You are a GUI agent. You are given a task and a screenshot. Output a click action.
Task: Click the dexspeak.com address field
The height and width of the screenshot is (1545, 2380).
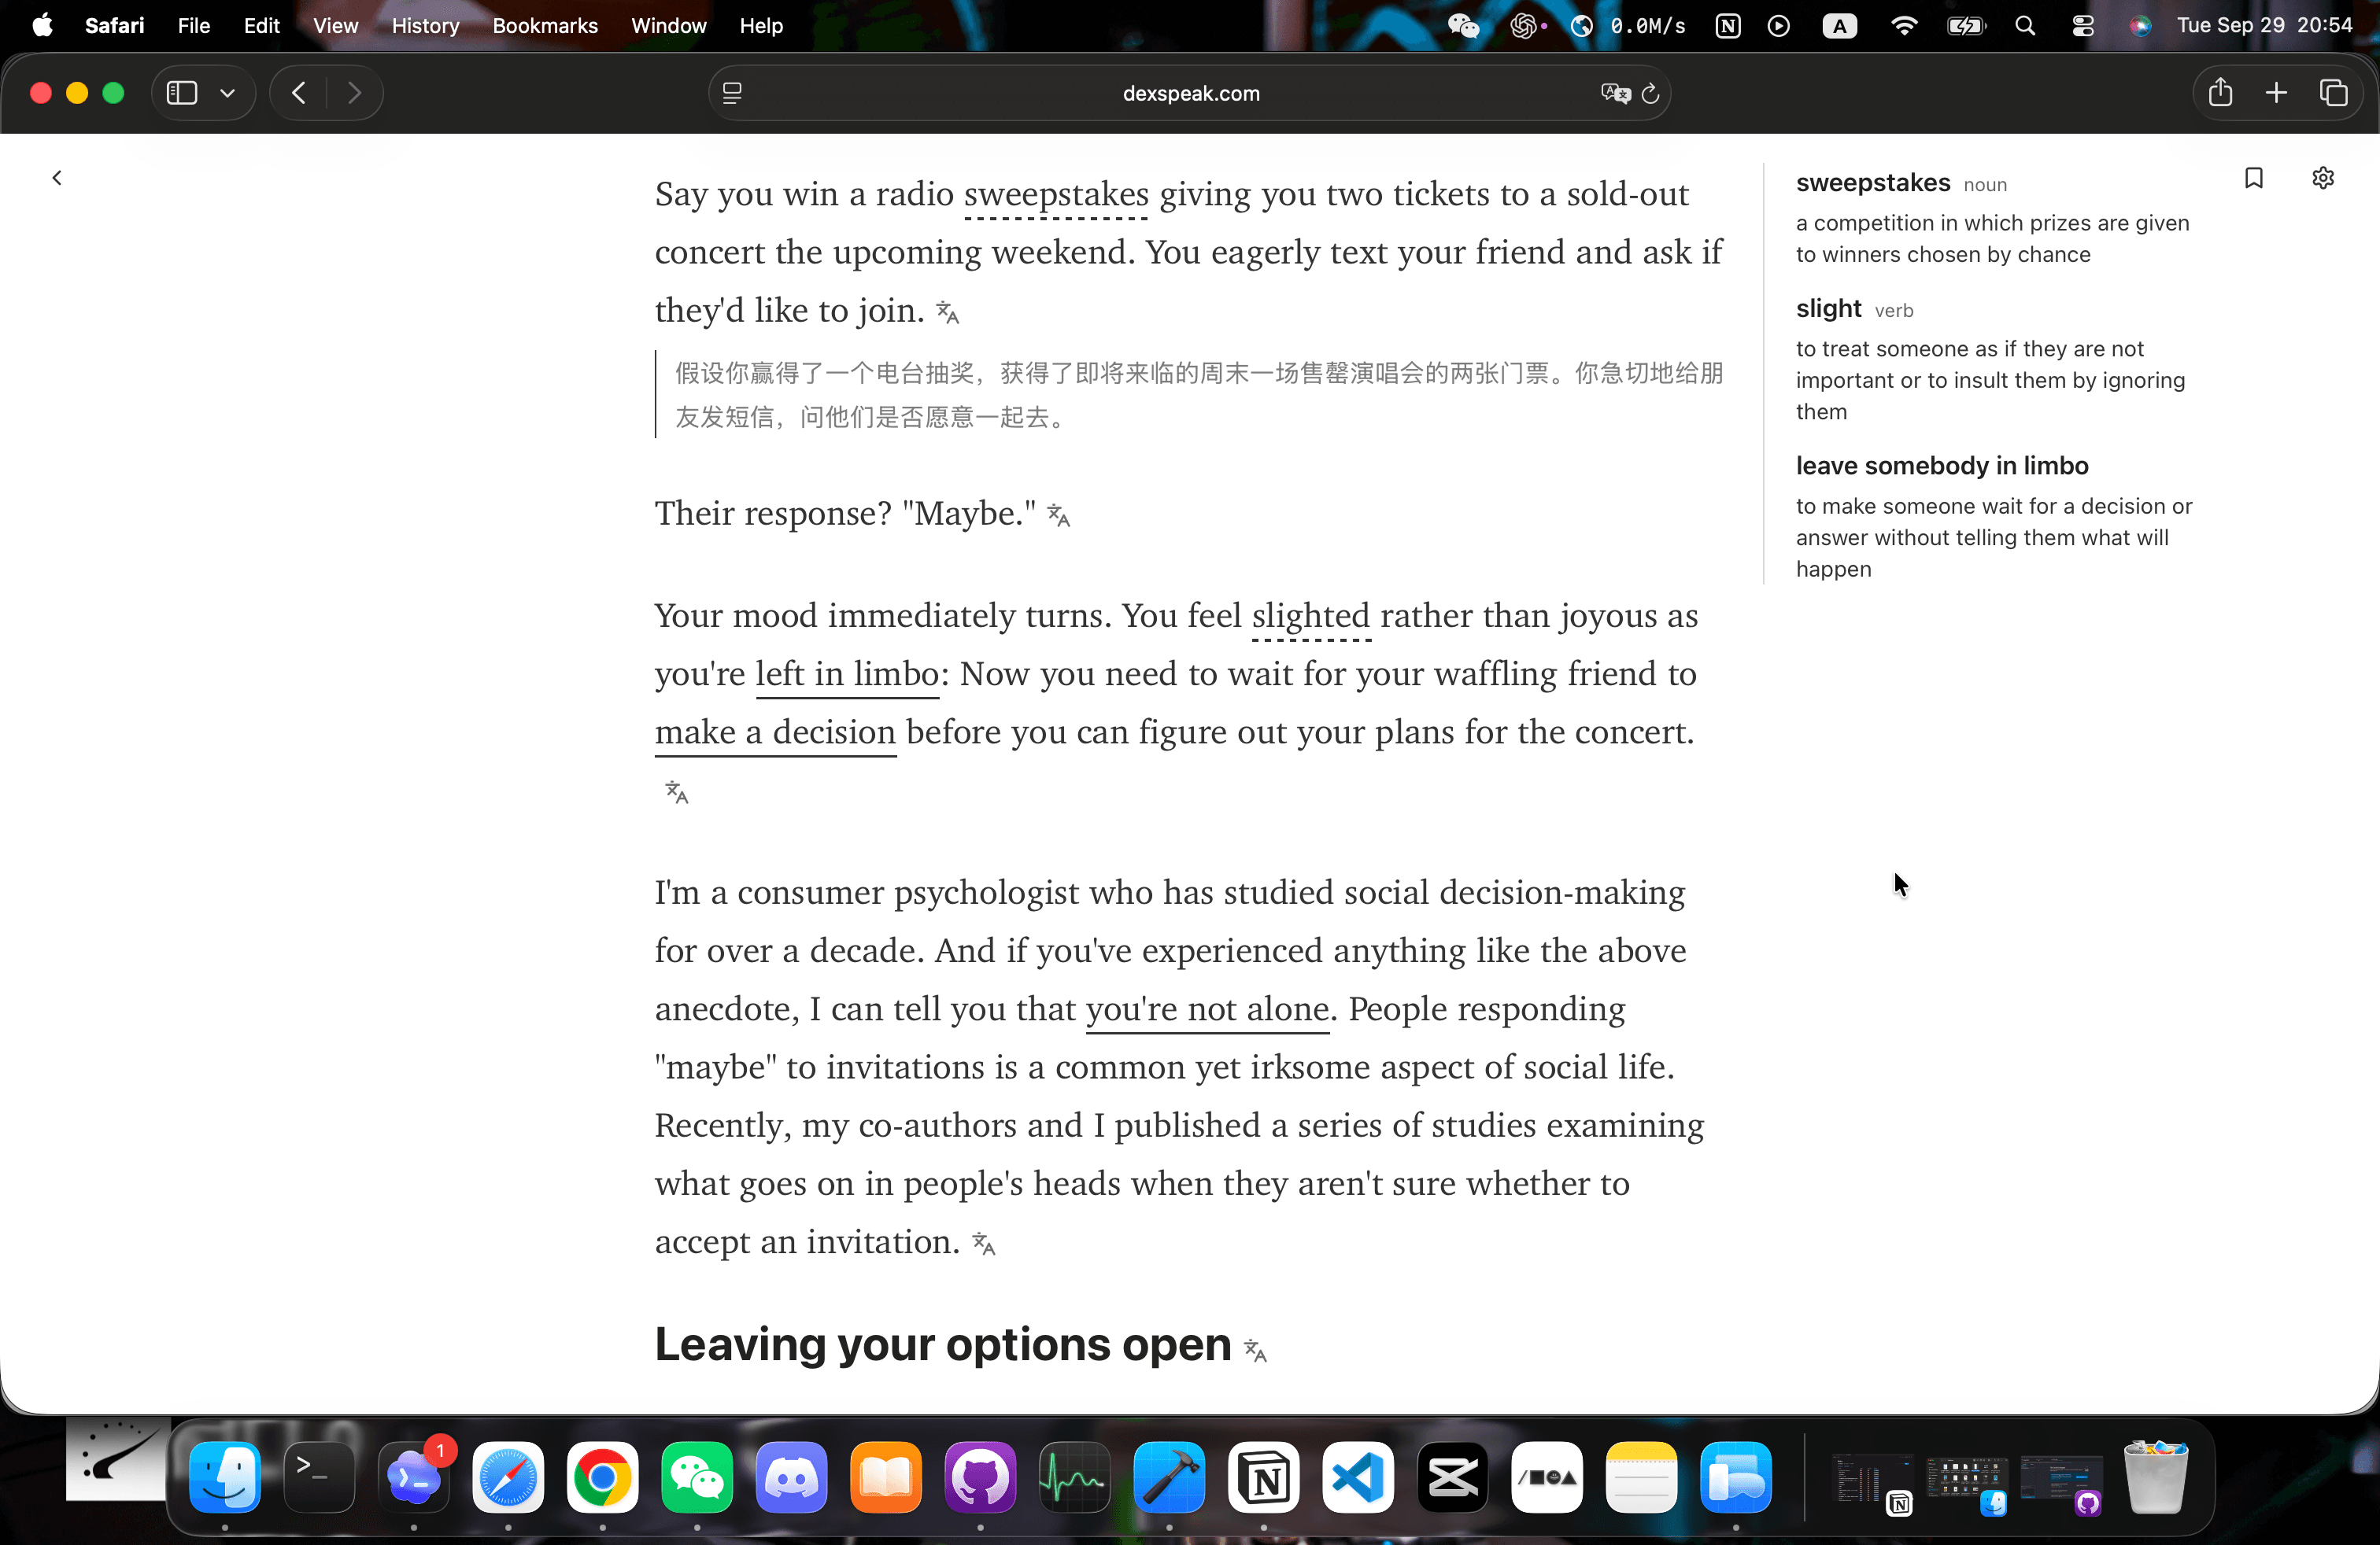[x=1190, y=93]
